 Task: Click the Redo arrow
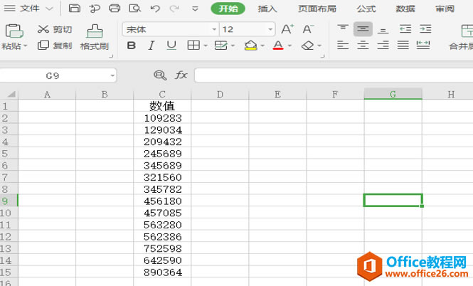point(174,9)
